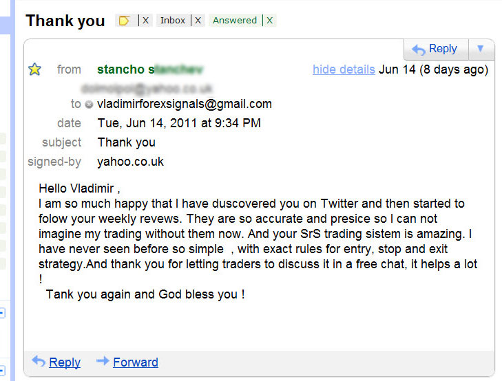Remove the Inbox label with X
This screenshot has width=502, height=381.
coord(198,21)
